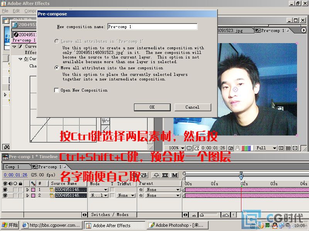Click the Curves stopwatch icon
The image size is (309, 231).
[26, 59]
